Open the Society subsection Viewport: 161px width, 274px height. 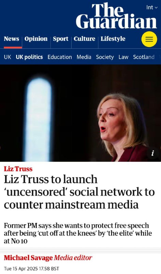105,57
